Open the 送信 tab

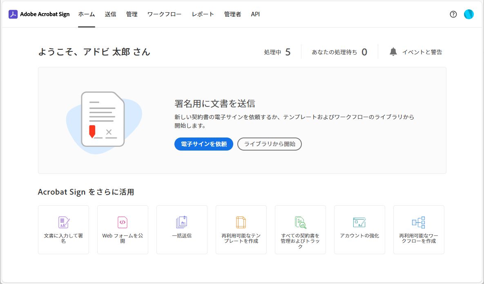click(x=111, y=14)
